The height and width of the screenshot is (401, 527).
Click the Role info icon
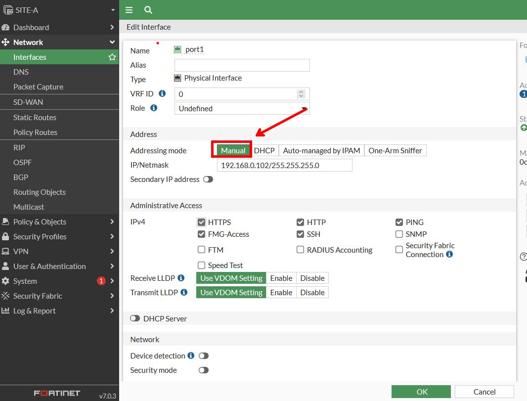[x=154, y=108]
